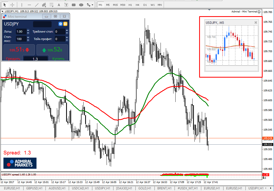Pick the Ellipse shape tool

pyautogui.click(x=81, y=5)
